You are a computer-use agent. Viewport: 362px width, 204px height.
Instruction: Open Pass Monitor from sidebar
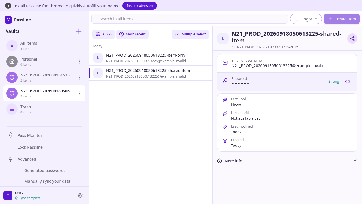(30, 135)
